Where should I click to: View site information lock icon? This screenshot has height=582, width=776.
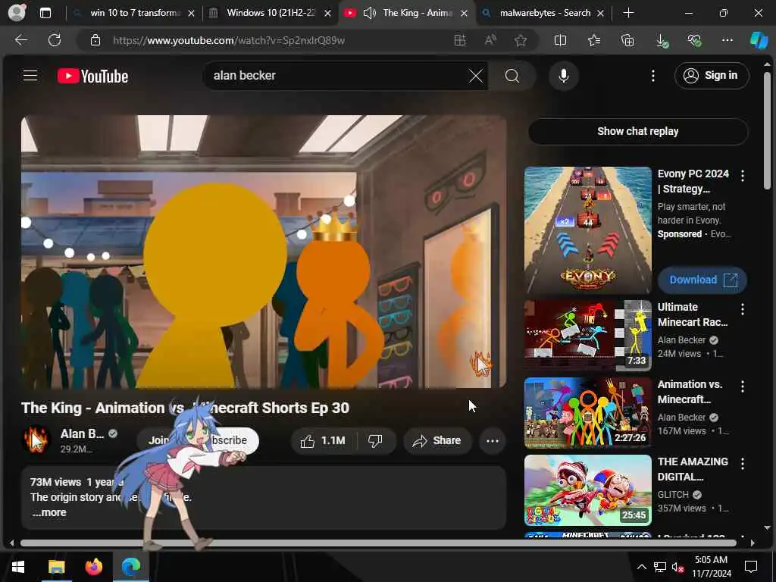(x=95, y=40)
